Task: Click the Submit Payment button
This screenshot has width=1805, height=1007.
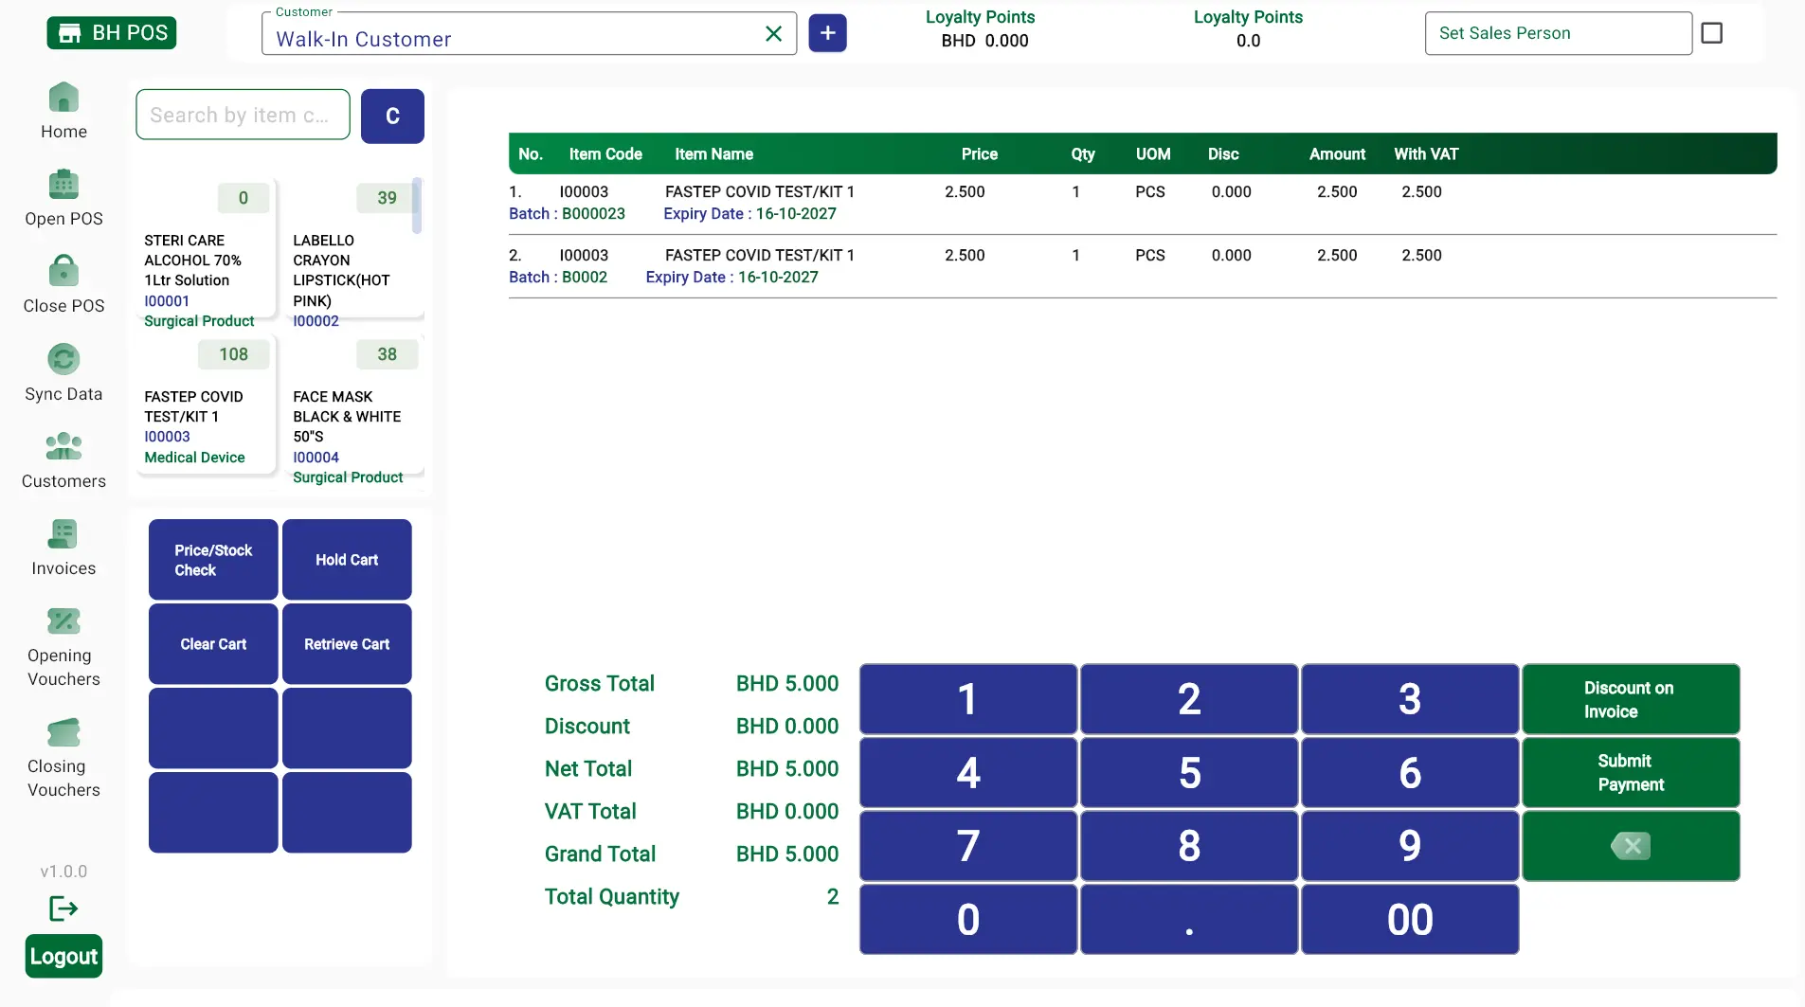Action: point(1631,773)
